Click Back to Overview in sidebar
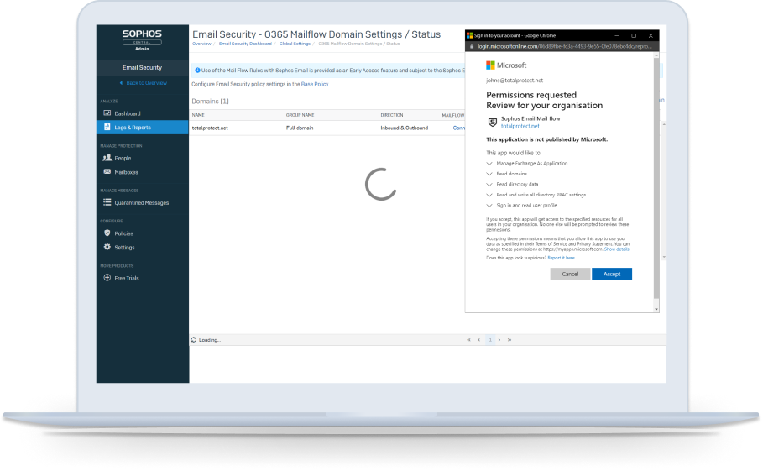The height and width of the screenshot is (471, 763). click(x=143, y=83)
